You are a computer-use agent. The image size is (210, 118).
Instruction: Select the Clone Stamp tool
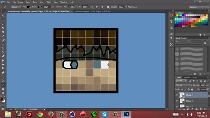coord(3,48)
